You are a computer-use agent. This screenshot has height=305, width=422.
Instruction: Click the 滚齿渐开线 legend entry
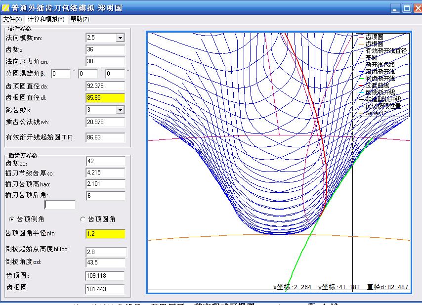pos(377,72)
